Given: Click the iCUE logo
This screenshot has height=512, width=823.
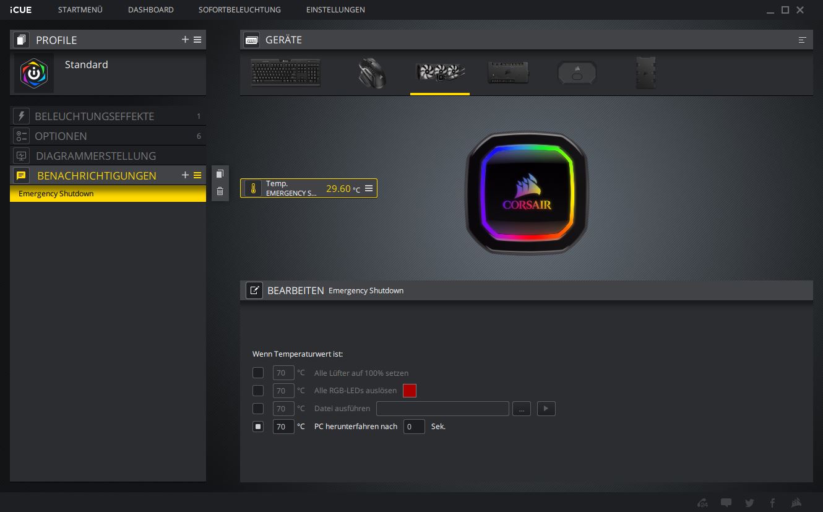Looking at the screenshot, I should tap(21, 10).
